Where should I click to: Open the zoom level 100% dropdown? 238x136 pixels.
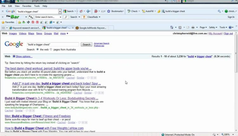(233, 134)
